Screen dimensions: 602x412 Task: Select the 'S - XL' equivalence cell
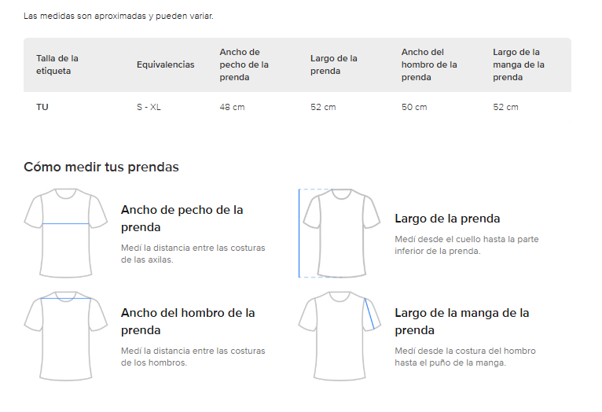click(149, 107)
